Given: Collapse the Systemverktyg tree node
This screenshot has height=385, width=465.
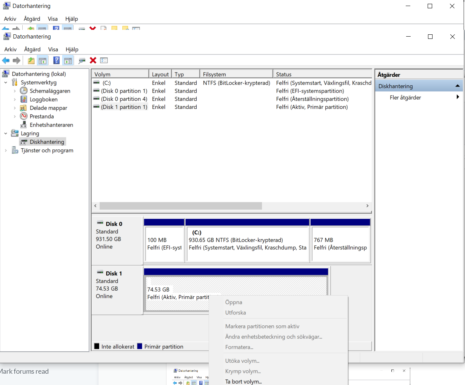Looking at the screenshot, I should pos(6,82).
